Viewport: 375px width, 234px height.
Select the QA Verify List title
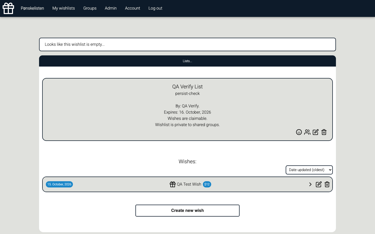(187, 87)
